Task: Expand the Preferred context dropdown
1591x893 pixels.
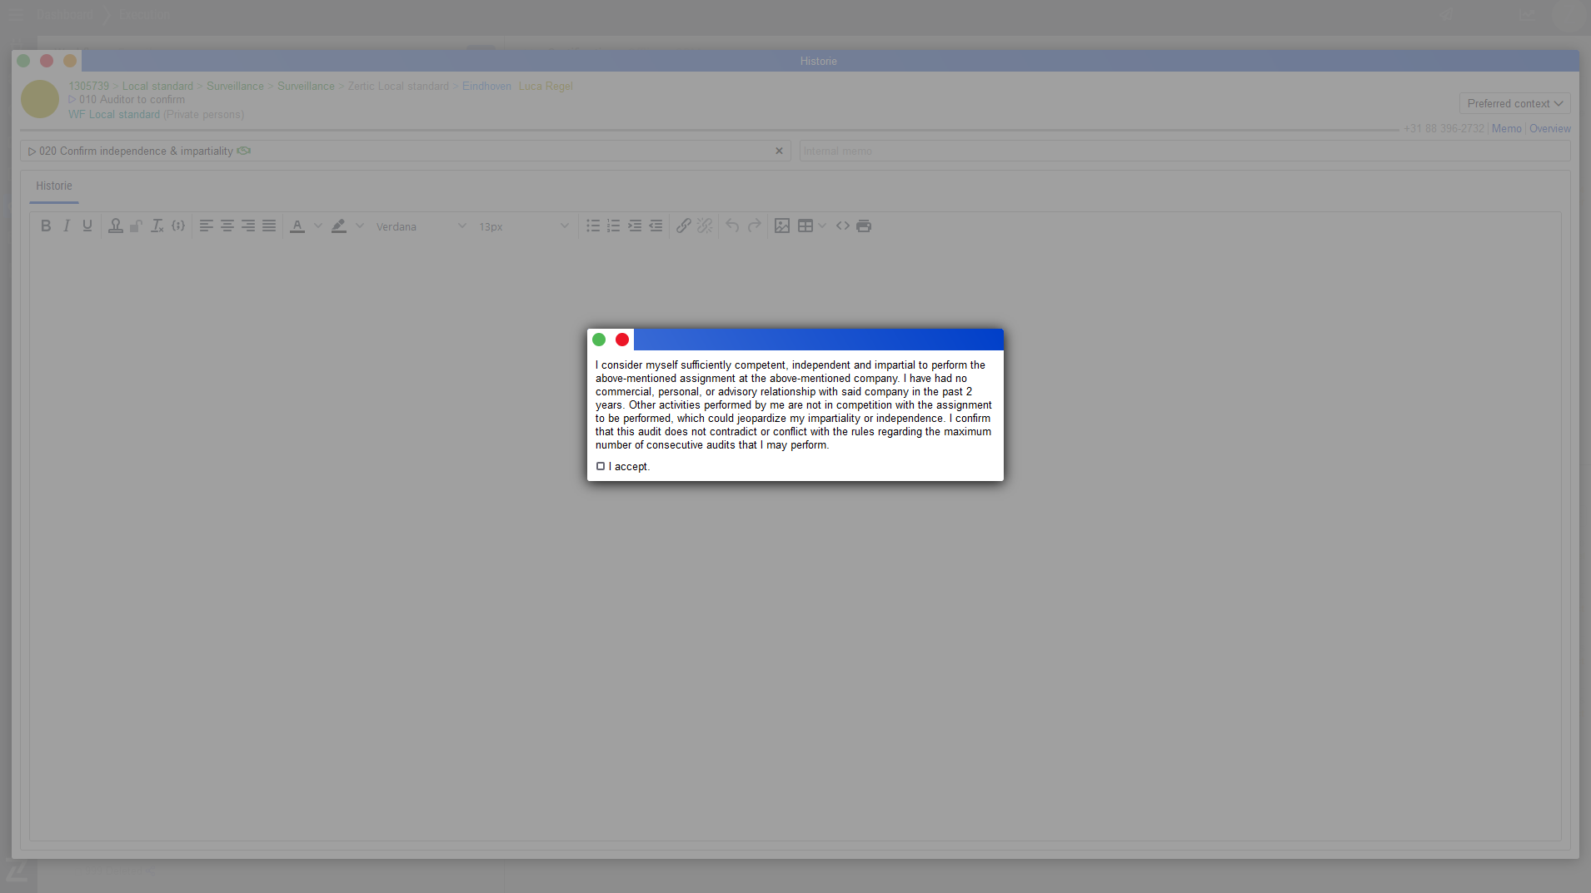Action: [x=1514, y=104]
